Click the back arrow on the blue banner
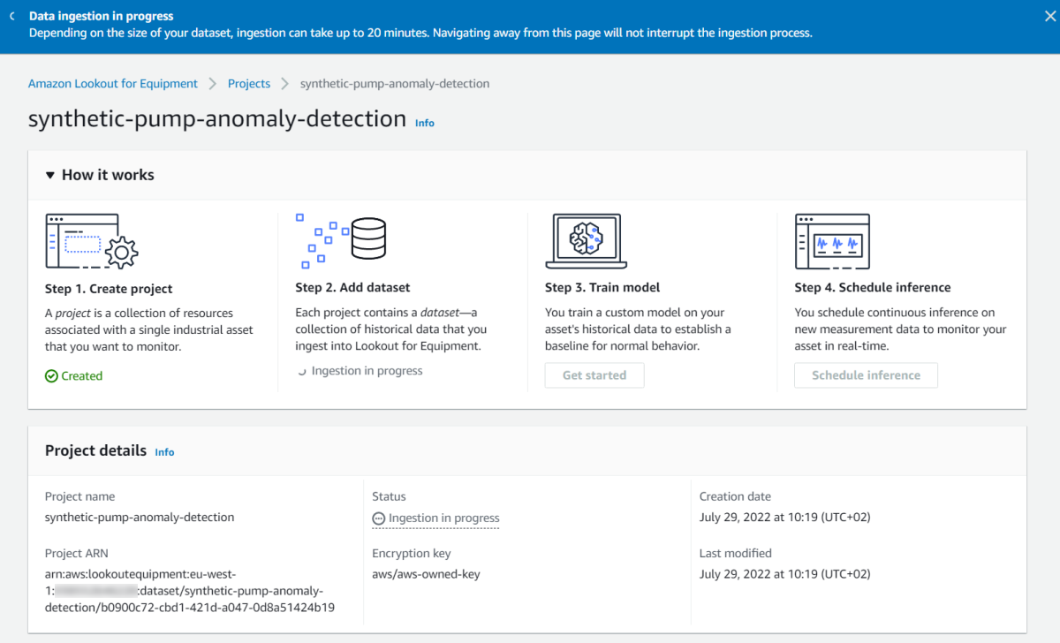The width and height of the screenshot is (1060, 643). pyautogui.click(x=12, y=16)
